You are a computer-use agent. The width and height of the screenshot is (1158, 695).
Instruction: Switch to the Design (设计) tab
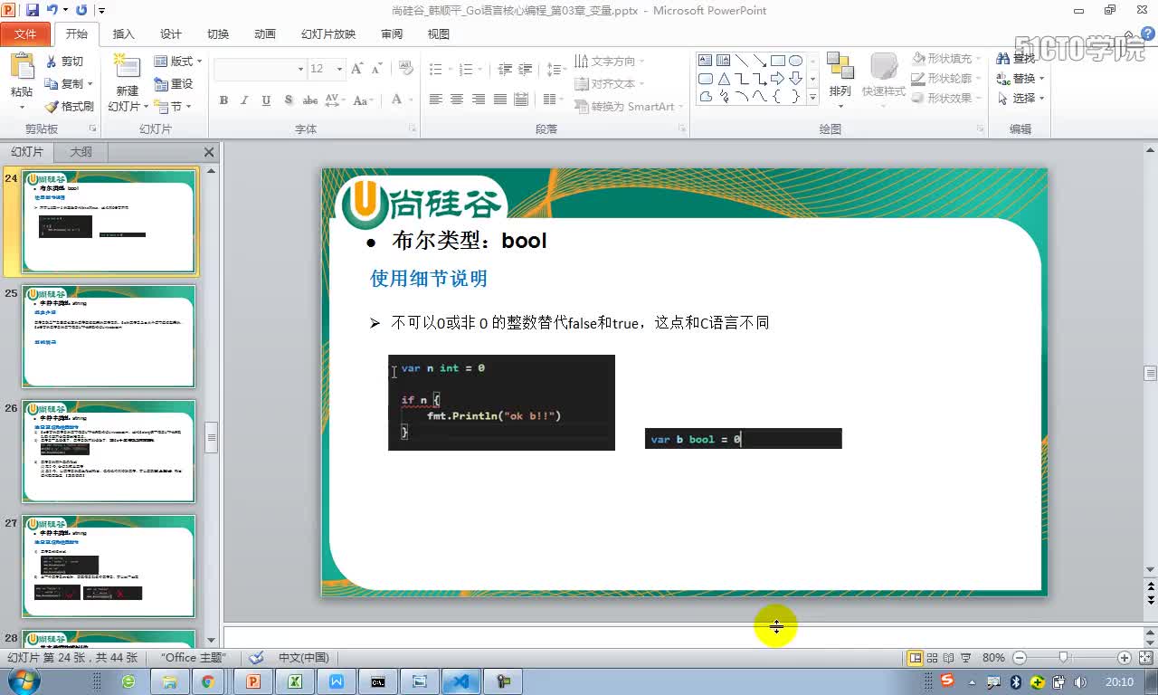coord(170,34)
